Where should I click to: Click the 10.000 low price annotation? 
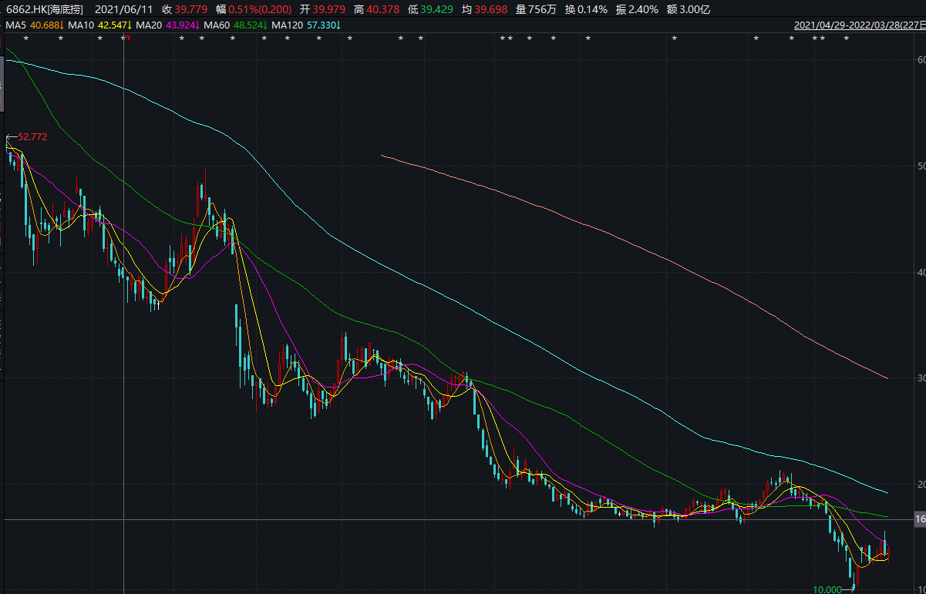(x=827, y=589)
